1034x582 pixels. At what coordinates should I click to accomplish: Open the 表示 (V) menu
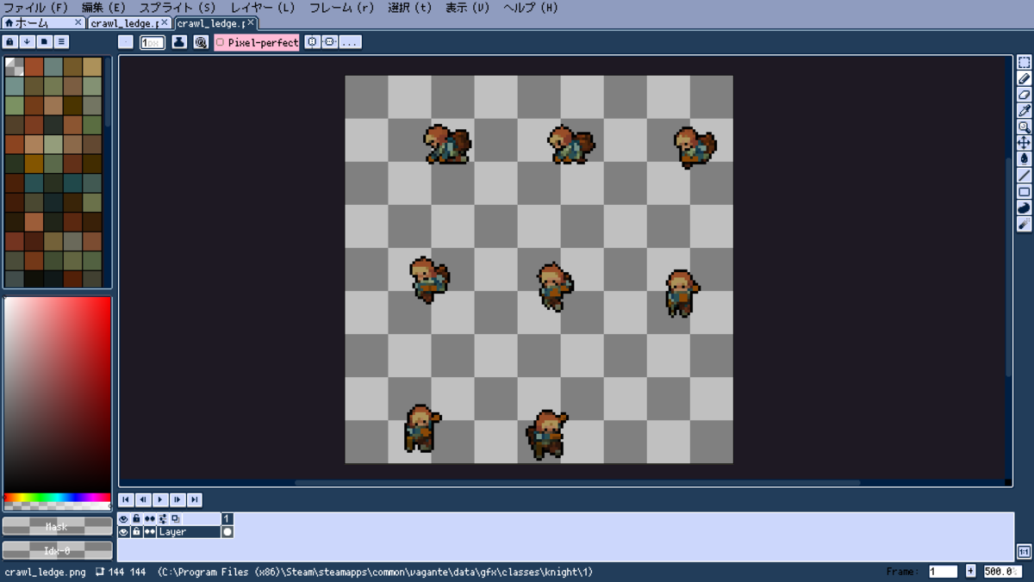468,8
